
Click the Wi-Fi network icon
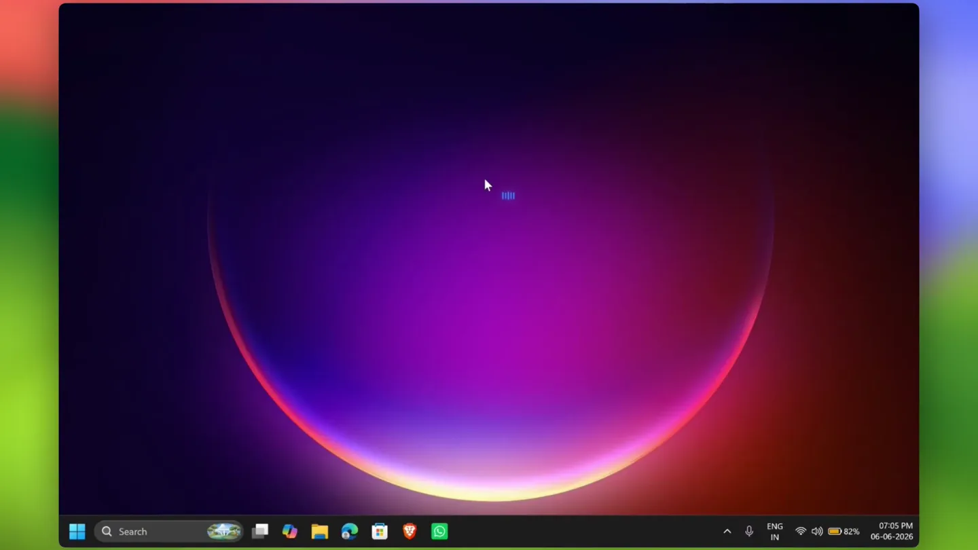(801, 532)
